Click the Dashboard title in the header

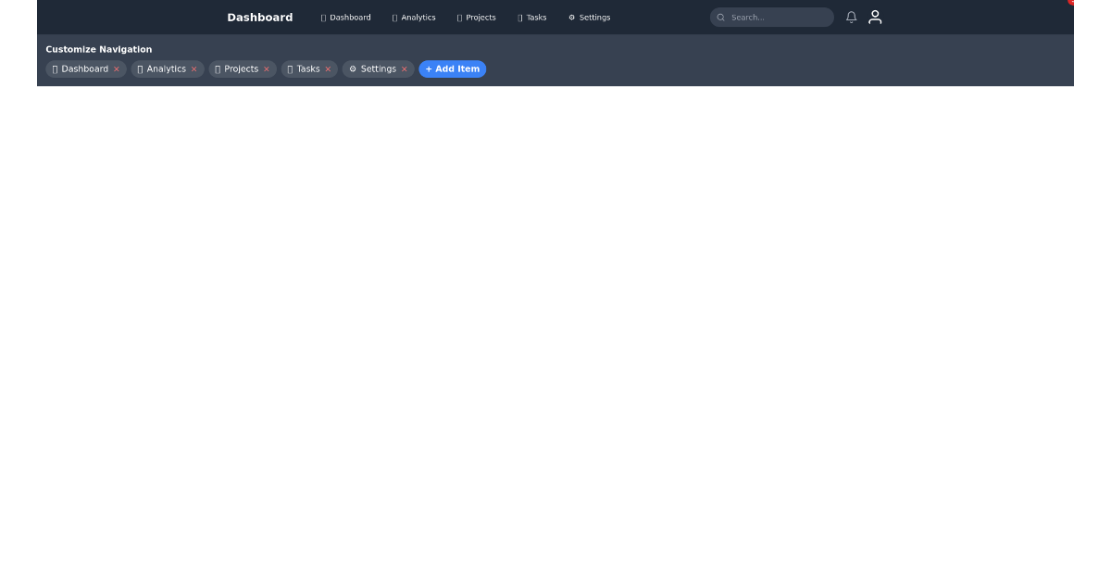click(x=259, y=17)
